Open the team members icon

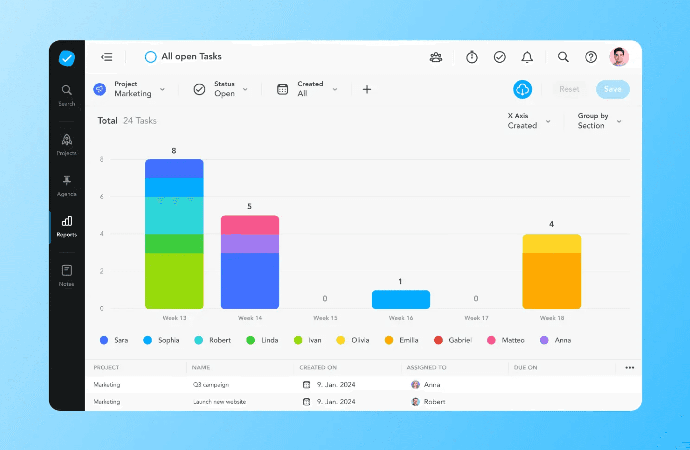[x=436, y=57]
